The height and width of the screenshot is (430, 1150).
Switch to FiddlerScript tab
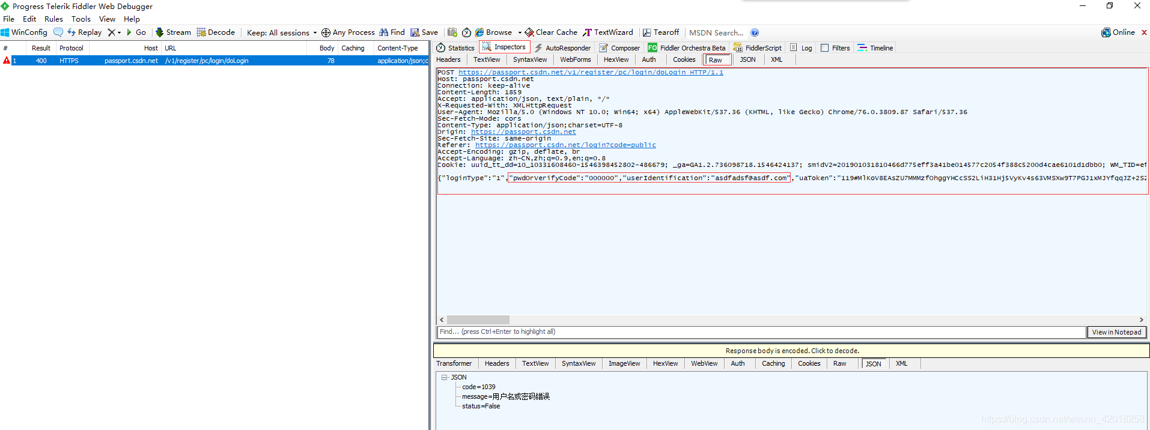point(757,47)
